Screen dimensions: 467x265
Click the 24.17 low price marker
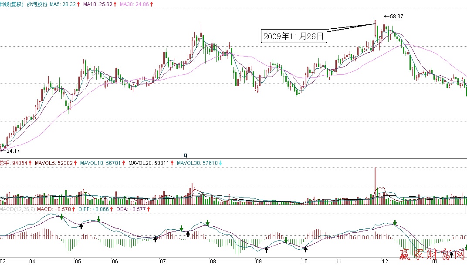tap(12, 151)
